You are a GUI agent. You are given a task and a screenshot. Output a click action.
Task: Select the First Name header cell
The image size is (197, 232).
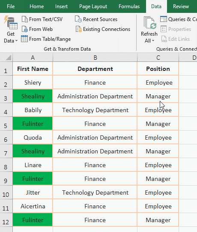pyautogui.click(x=33, y=69)
